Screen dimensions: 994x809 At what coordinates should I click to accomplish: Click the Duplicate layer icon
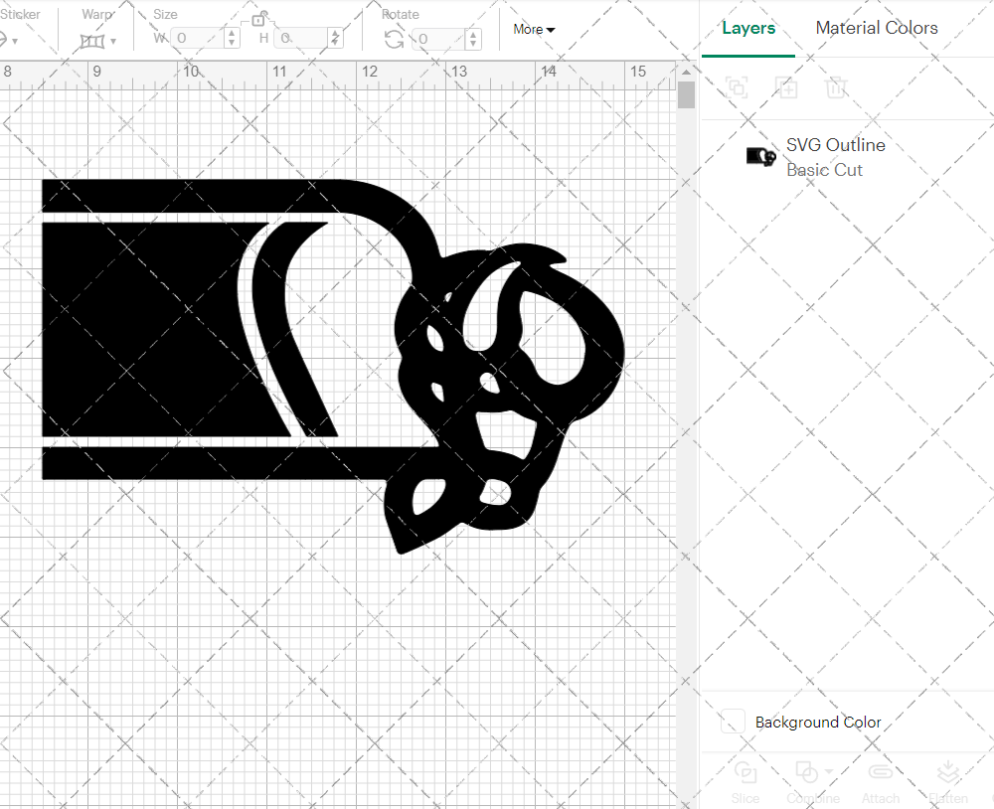pyautogui.click(x=786, y=86)
